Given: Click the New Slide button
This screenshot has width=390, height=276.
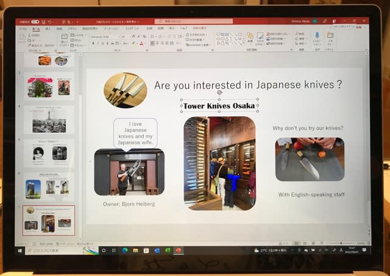Looking at the screenshot, I should point(64,40).
